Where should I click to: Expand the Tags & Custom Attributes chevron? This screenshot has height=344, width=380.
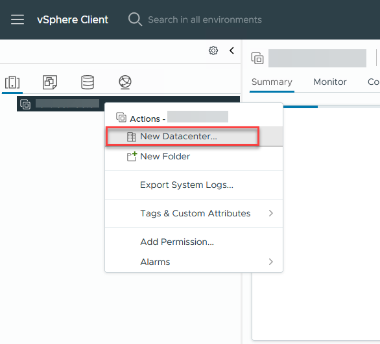click(271, 213)
